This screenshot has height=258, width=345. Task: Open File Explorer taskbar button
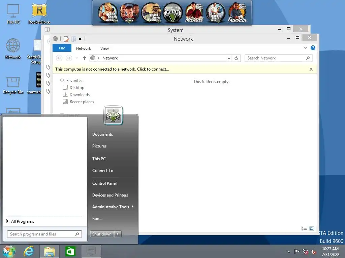[49, 251]
